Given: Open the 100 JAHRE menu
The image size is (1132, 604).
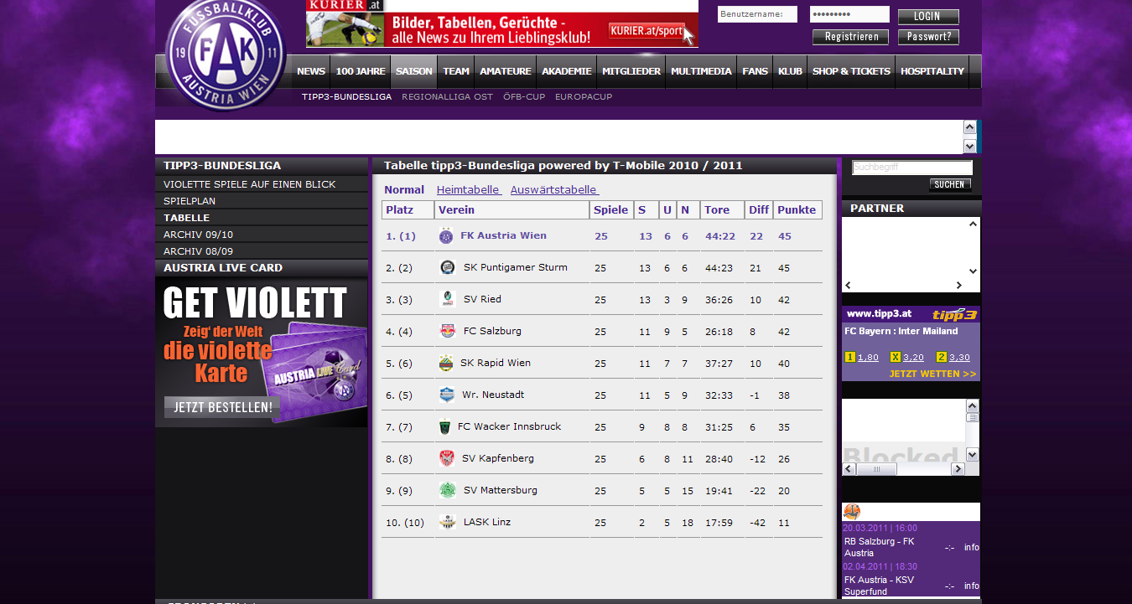Looking at the screenshot, I should click(x=361, y=71).
